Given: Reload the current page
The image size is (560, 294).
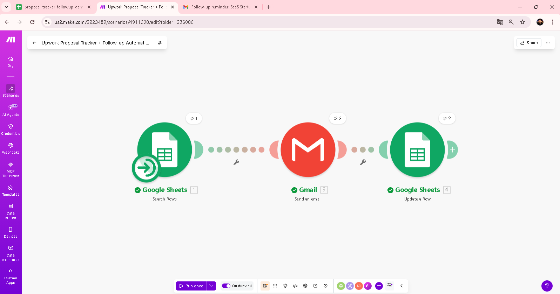Looking at the screenshot, I should (x=32, y=22).
